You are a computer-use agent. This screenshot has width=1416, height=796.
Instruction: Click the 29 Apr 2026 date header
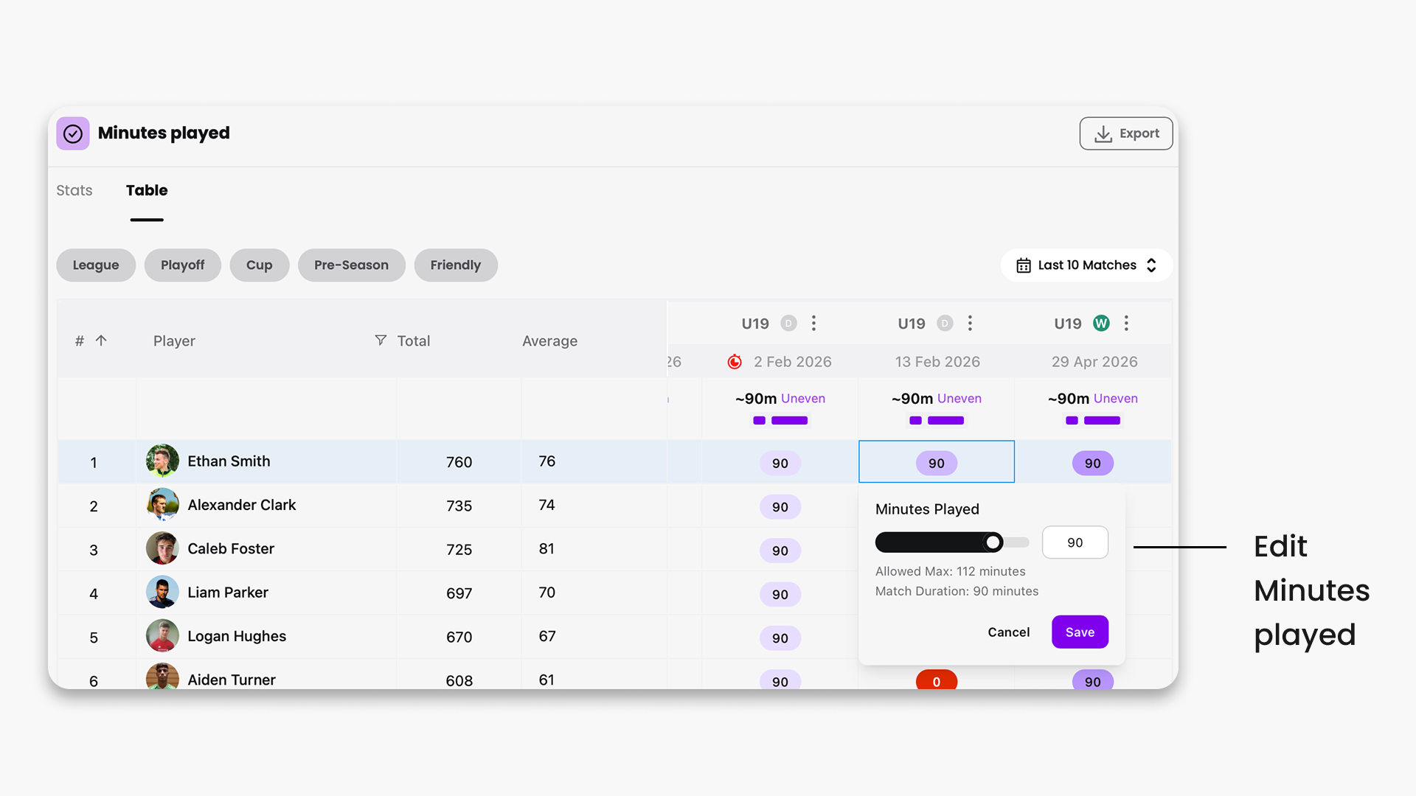click(1094, 362)
